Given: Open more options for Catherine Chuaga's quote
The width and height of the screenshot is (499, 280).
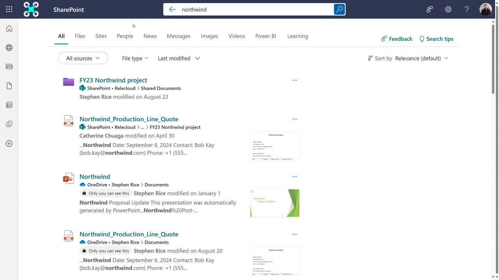Looking at the screenshot, I should [x=295, y=119].
